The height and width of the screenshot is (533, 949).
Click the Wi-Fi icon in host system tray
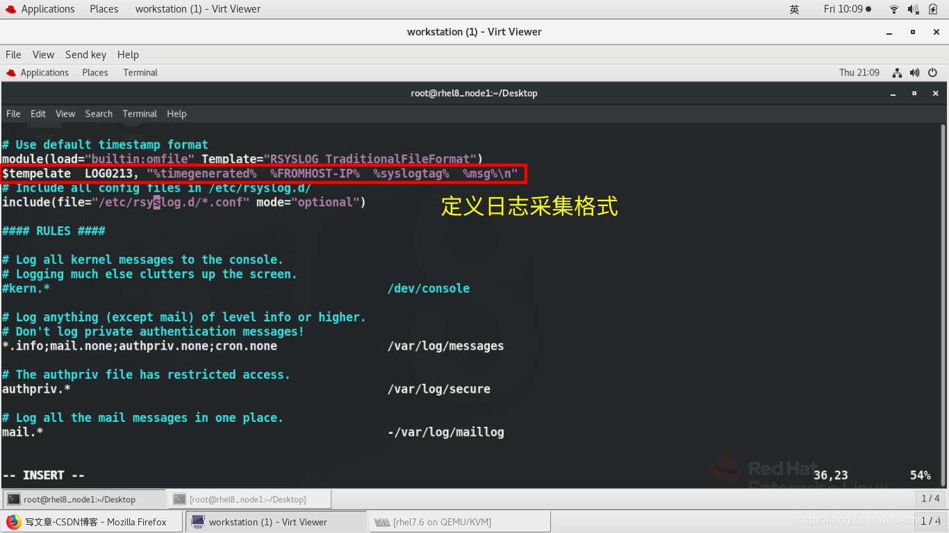pos(894,9)
